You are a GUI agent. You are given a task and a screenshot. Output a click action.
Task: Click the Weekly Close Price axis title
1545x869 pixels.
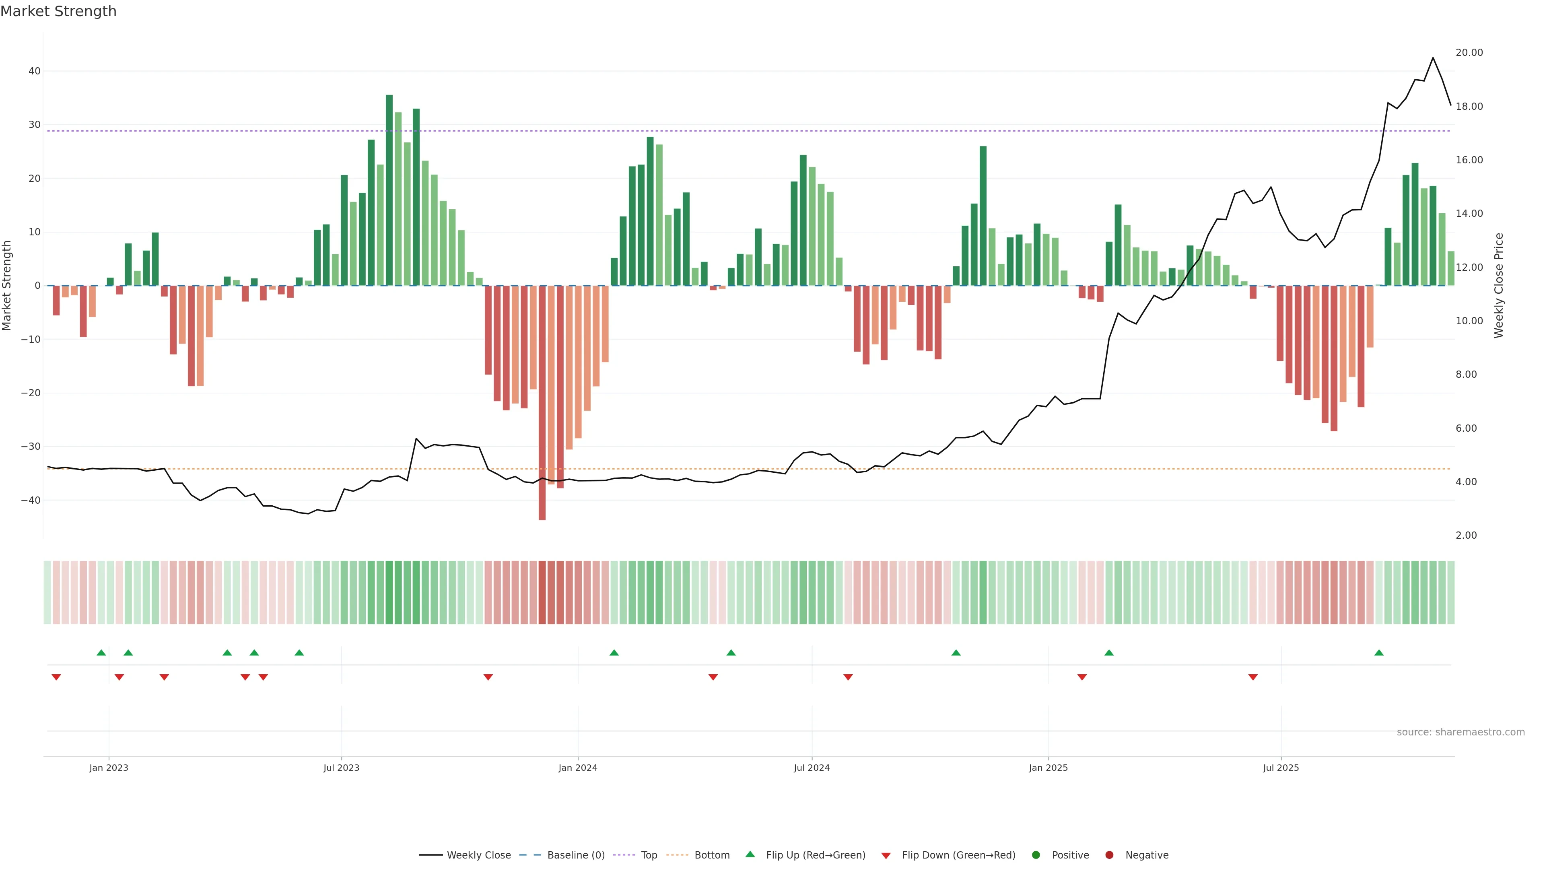tap(1499, 286)
